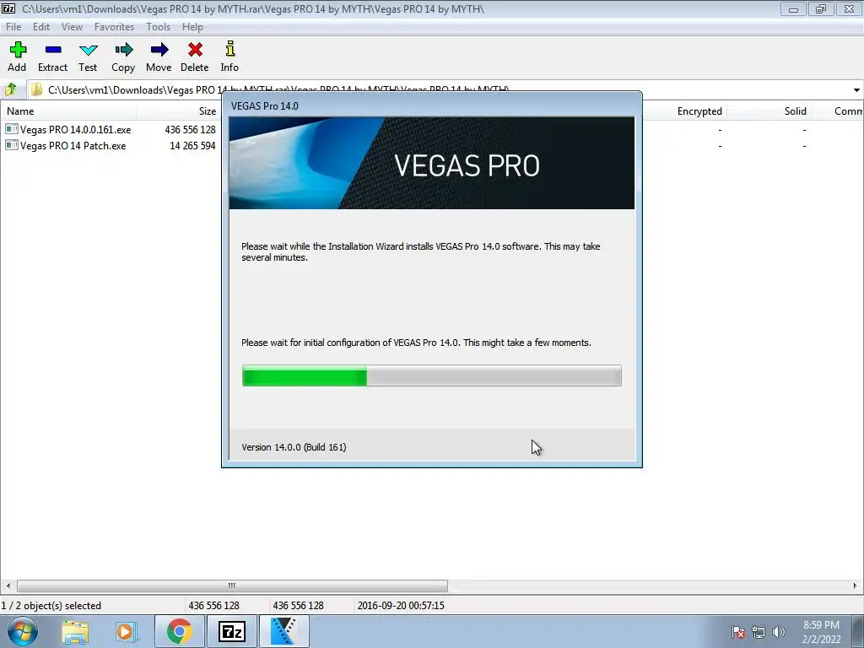
Task: Open Windows Explorer from the taskbar
Action: click(x=75, y=631)
